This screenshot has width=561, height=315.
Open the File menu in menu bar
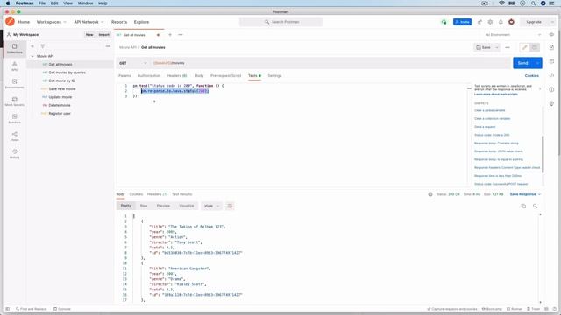coord(42,3)
